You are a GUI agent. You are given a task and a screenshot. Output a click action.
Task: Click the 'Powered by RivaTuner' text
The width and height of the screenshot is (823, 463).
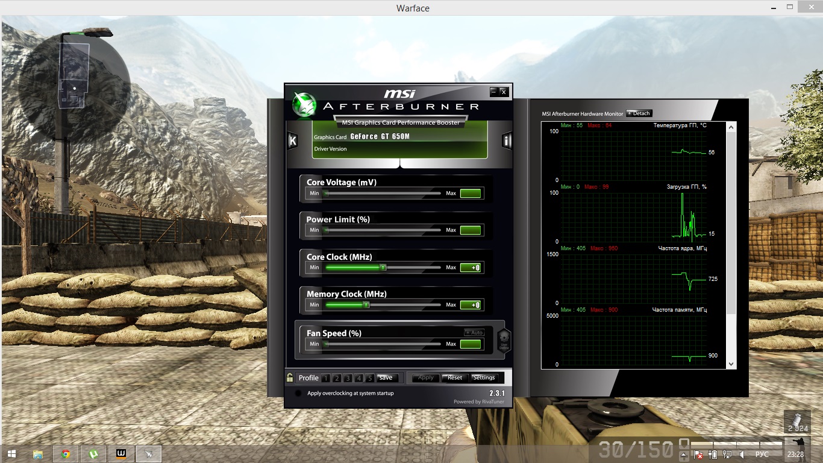click(479, 402)
